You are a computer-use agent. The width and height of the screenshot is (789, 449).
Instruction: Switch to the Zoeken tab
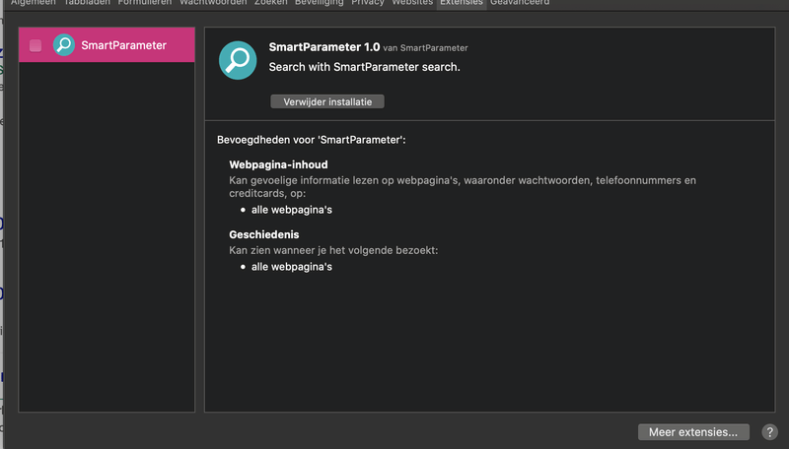tap(270, 3)
